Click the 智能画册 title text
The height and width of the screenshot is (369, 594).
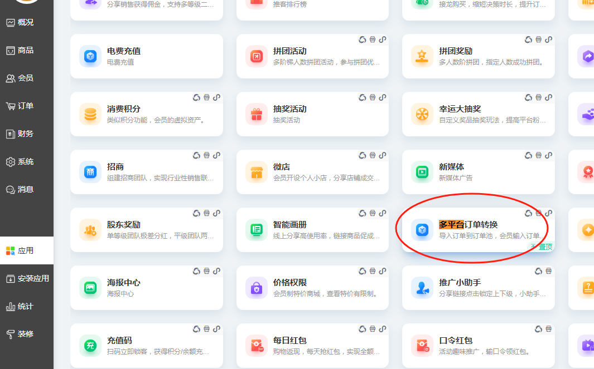[x=290, y=225]
